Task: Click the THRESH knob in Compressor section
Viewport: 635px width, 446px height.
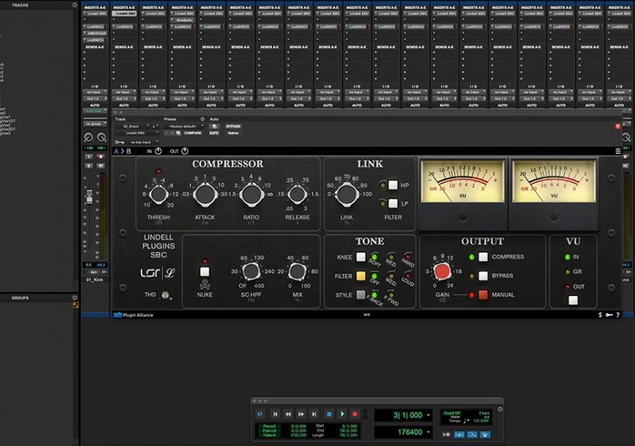Action: click(x=159, y=193)
